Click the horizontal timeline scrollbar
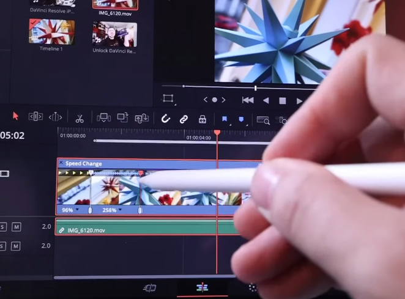 (144, 278)
